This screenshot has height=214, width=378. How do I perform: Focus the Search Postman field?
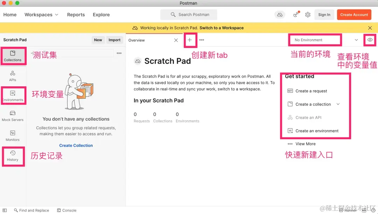tap(189, 15)
